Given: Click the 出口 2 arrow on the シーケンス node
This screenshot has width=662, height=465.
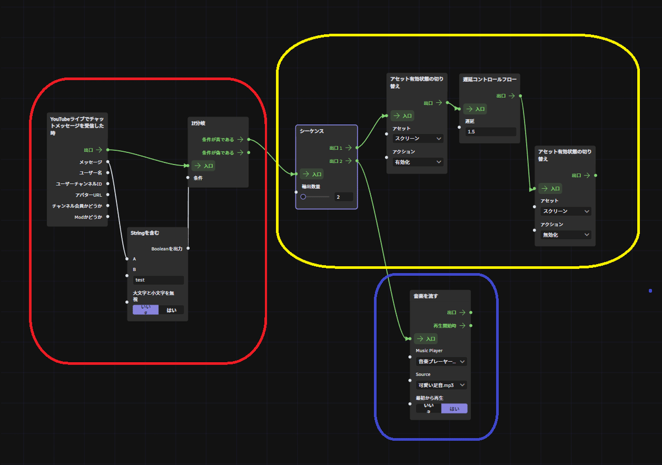Looking at the screenshot, I should 348,161.
